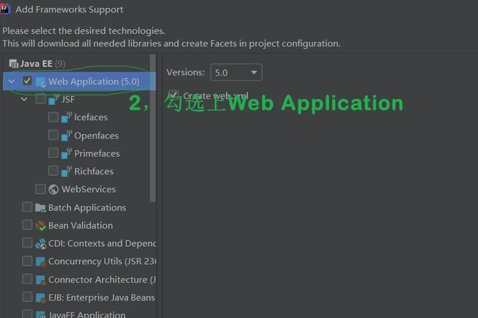Select the Connector Architecture entry
Viewport: 478px width, 318px height.
tap(101, 280)
